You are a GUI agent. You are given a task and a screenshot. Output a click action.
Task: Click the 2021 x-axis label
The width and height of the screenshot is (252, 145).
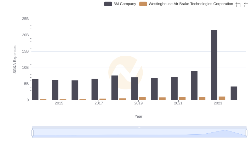(x=178, y=103)
